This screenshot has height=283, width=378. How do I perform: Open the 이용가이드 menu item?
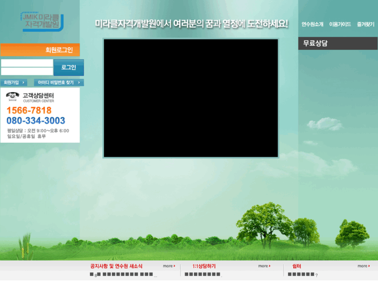pos(340,24)
